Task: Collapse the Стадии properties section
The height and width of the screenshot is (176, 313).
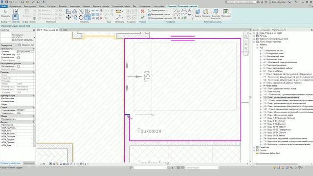Action: (34, 108)
